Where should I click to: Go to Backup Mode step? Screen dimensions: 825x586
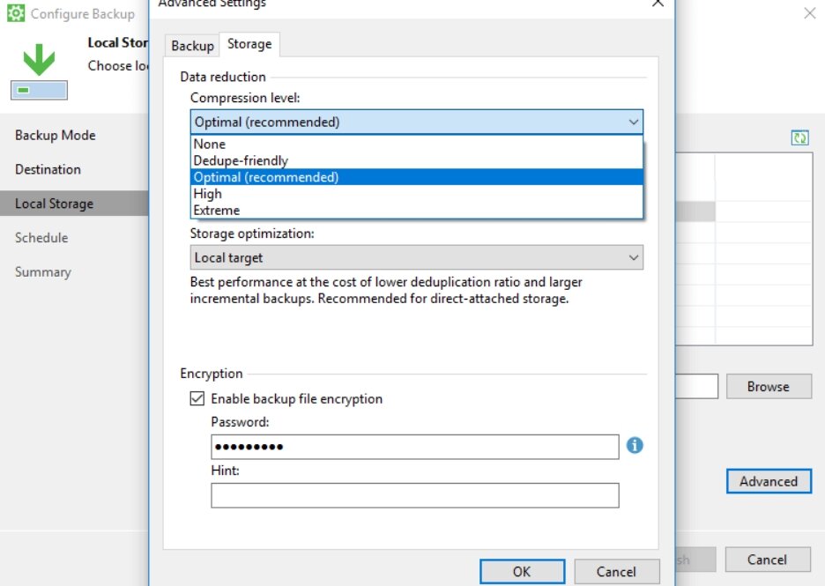[x=56, y=135]
